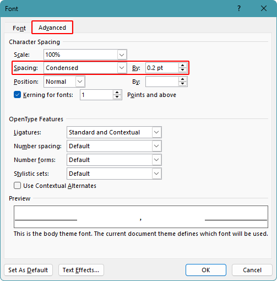Click the body theme font description text
Viewport: 277px width, 281px height.
tap(141, 234)
